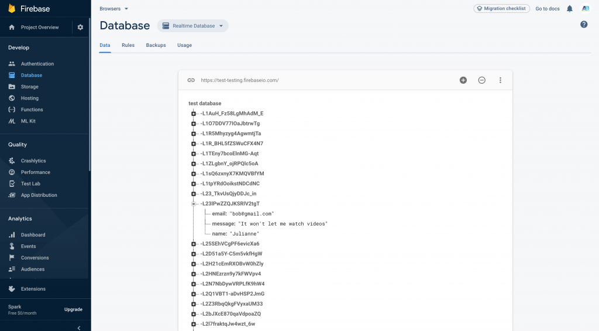The width and height of the screenshot is (599, 331).
Task: Open Project Overview home icon
Action: coord(12,27)
